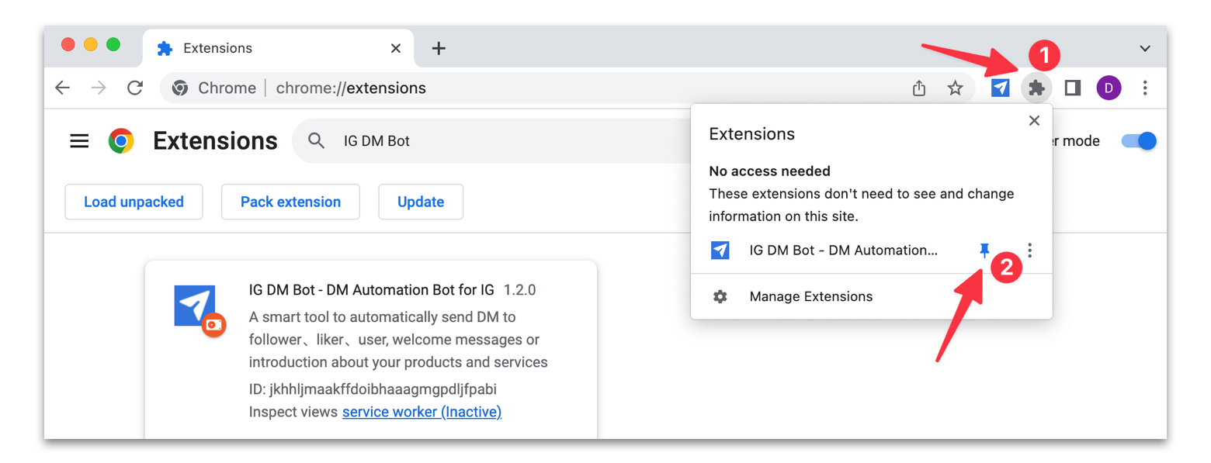Click the Load unpacked button
The width and height of the screenshot is (1211, 463).
click(x=134, y=202)
